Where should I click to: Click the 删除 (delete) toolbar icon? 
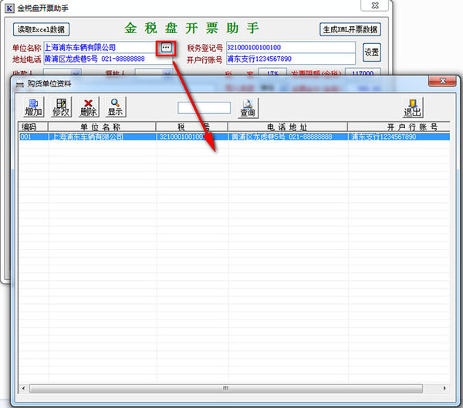pos(88,107)
